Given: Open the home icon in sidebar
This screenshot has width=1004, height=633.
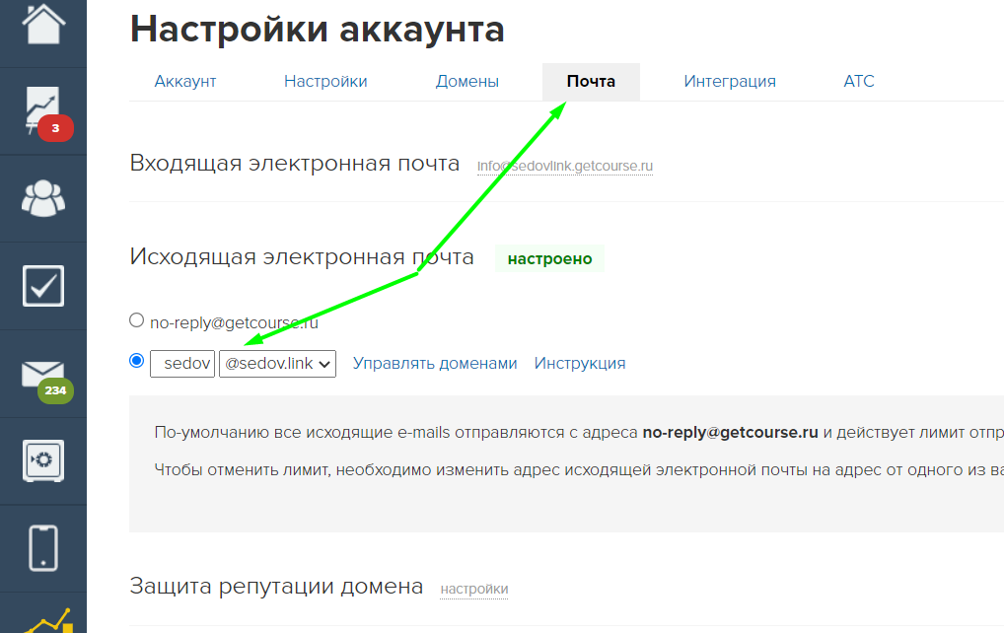Looking at the screenshot, I should click(42, 24).
